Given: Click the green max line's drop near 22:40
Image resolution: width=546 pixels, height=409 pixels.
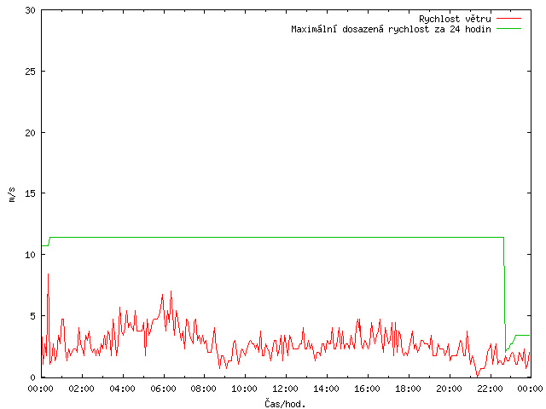Looking at the screenshot, I should coord(504,296).
